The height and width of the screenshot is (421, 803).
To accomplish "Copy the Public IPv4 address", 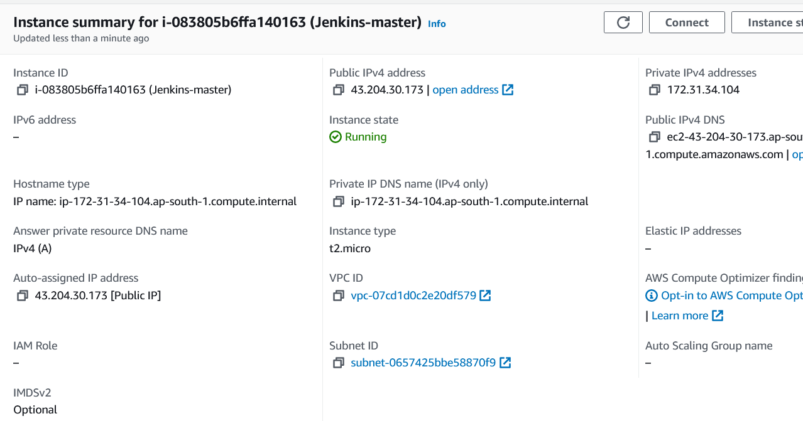I will (339, 90).
